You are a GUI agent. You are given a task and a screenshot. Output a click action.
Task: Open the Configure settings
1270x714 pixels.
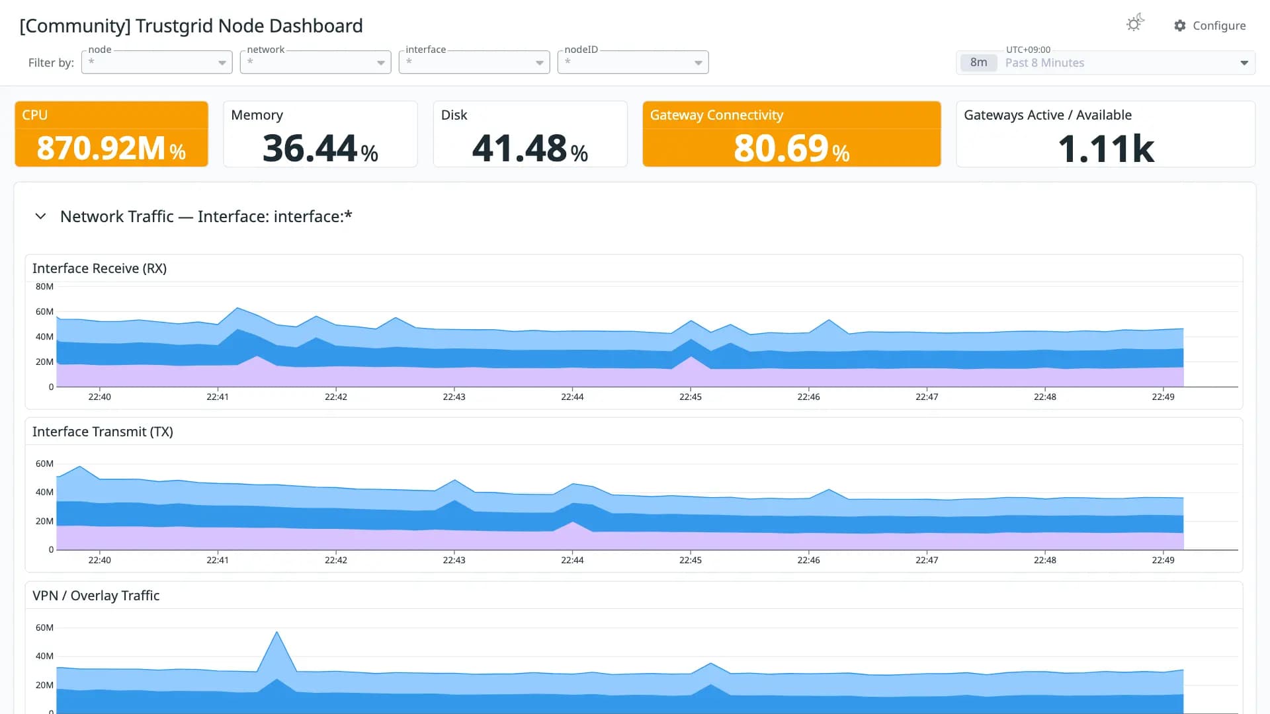(1210, 25)
